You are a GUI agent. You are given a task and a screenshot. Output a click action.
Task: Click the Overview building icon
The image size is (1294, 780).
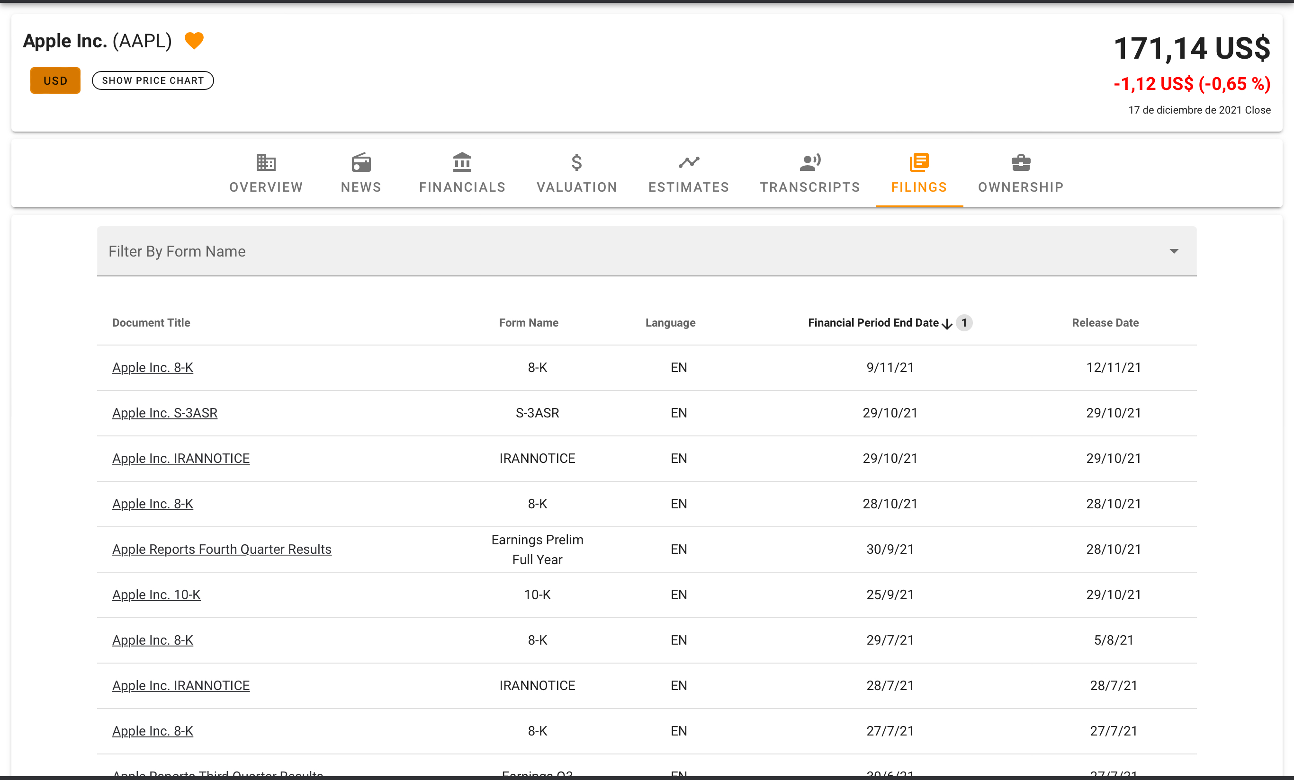[266, 163]
